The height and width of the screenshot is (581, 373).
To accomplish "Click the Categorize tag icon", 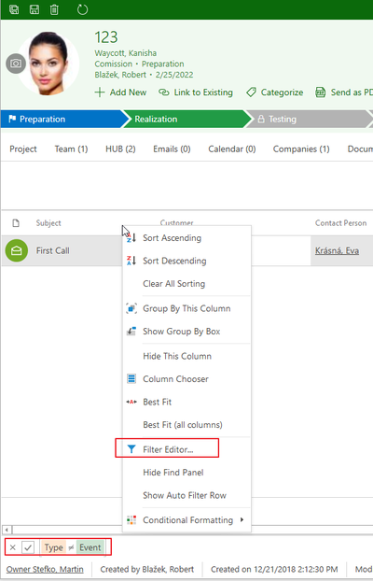I will (251, 92).
